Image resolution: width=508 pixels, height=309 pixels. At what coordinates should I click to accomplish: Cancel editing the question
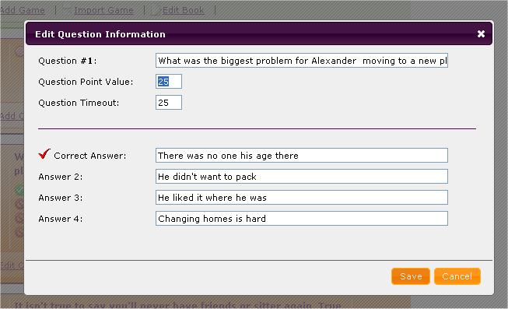pos(457,276)
